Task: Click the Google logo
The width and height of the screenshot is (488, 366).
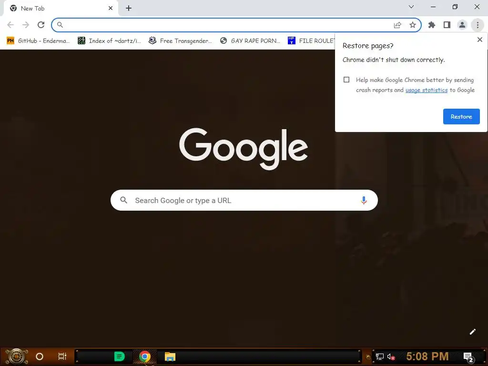Action: tap(244, 149)
